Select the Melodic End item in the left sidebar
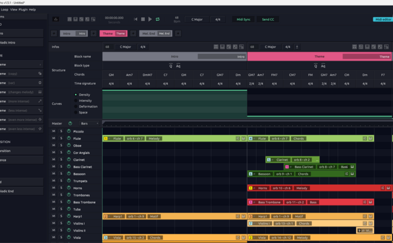 [21, 191]
